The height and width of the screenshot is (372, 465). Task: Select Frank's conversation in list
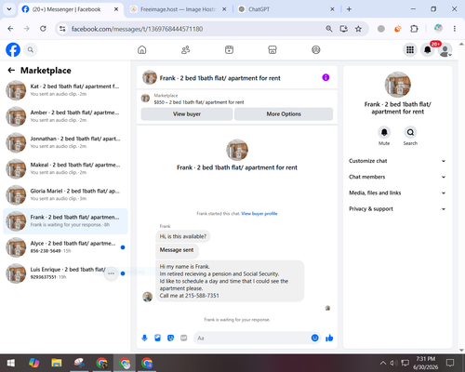click(65, 221)
